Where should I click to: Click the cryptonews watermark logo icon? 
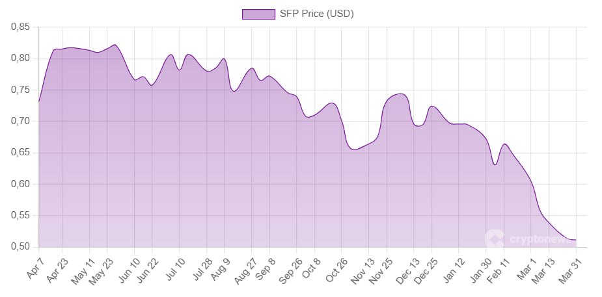coord(495,239)
